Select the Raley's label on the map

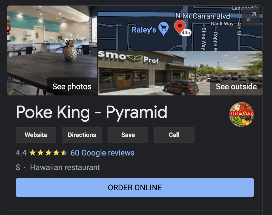coord(144,30)
